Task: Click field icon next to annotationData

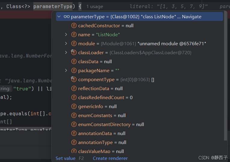Action: pyautogui.click(x=74, y=133)
